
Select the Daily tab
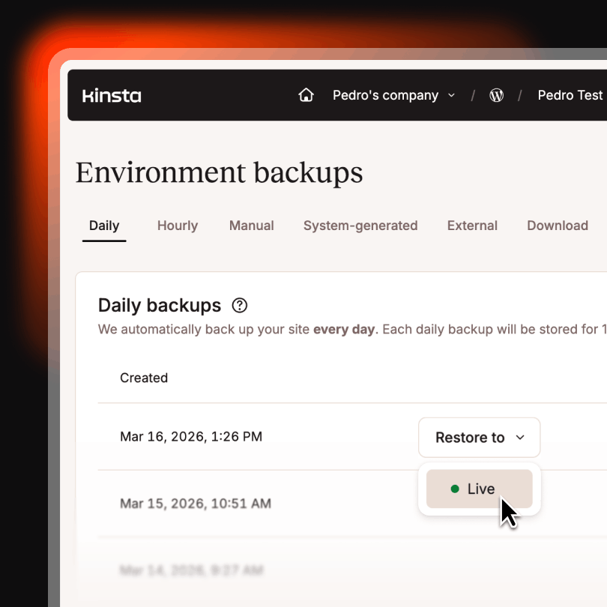coord(104,225)
